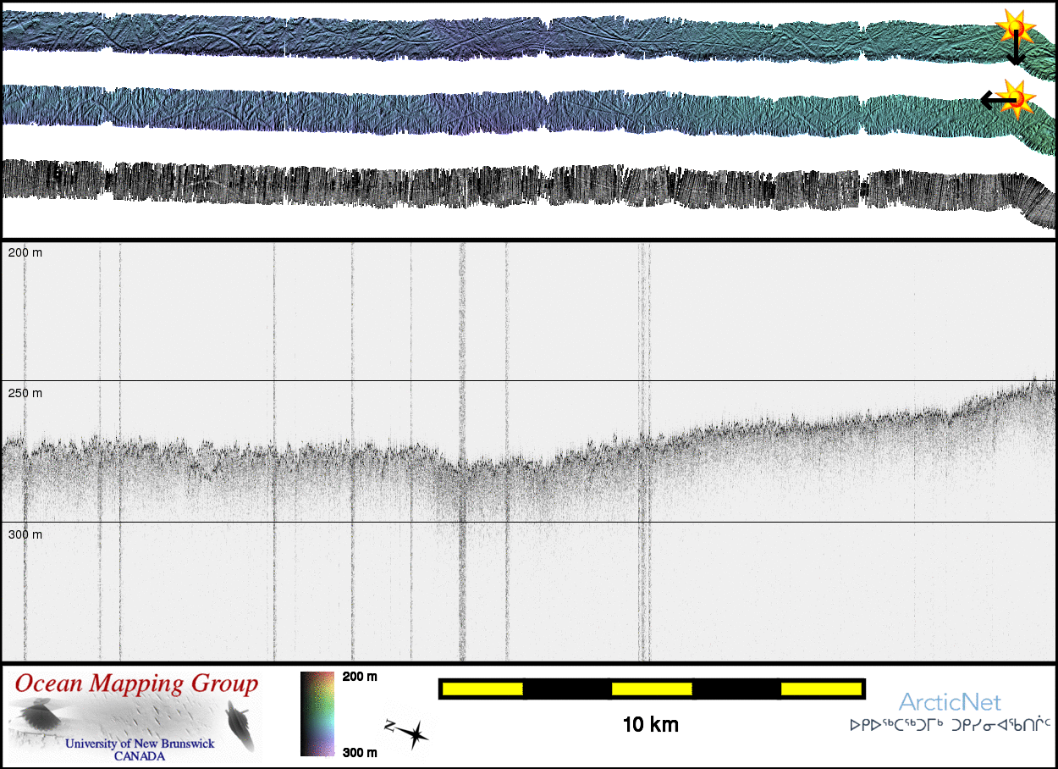Click the 200 m depth label on the profile
This screenshot has width=1058, height=769.
[x=25, y=252]
